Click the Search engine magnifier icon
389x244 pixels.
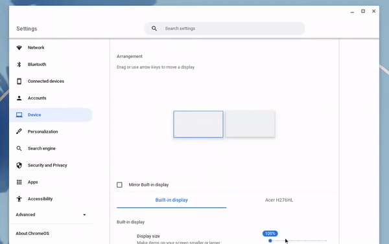(x=19, y=148)
